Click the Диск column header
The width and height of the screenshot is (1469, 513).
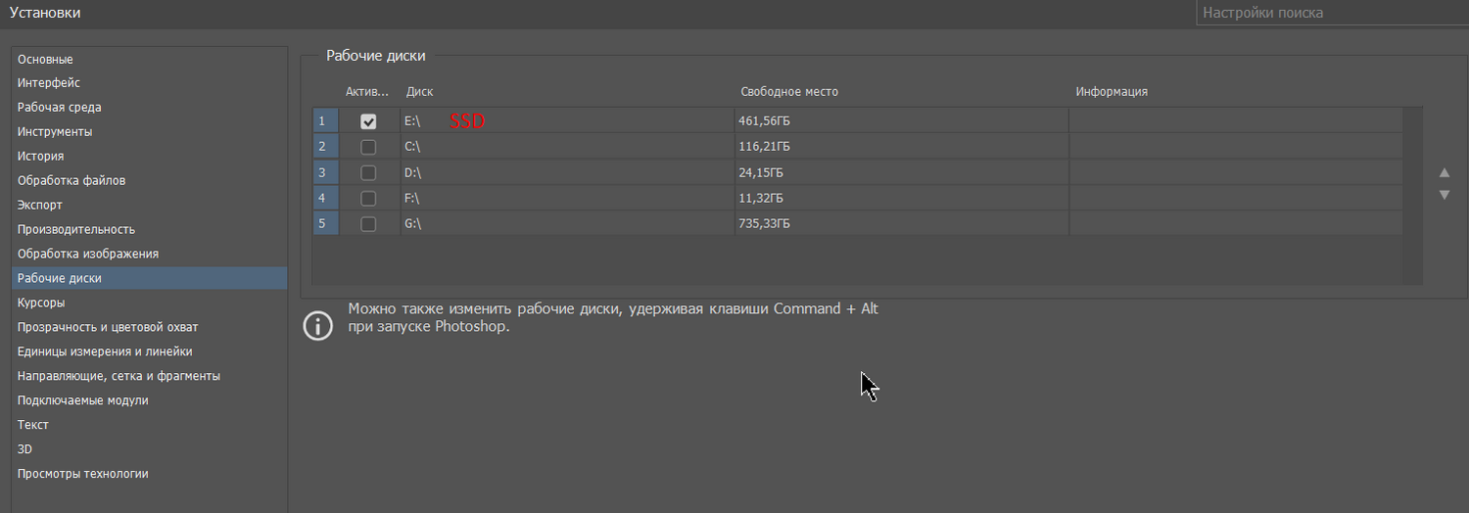tap(419, 92)
